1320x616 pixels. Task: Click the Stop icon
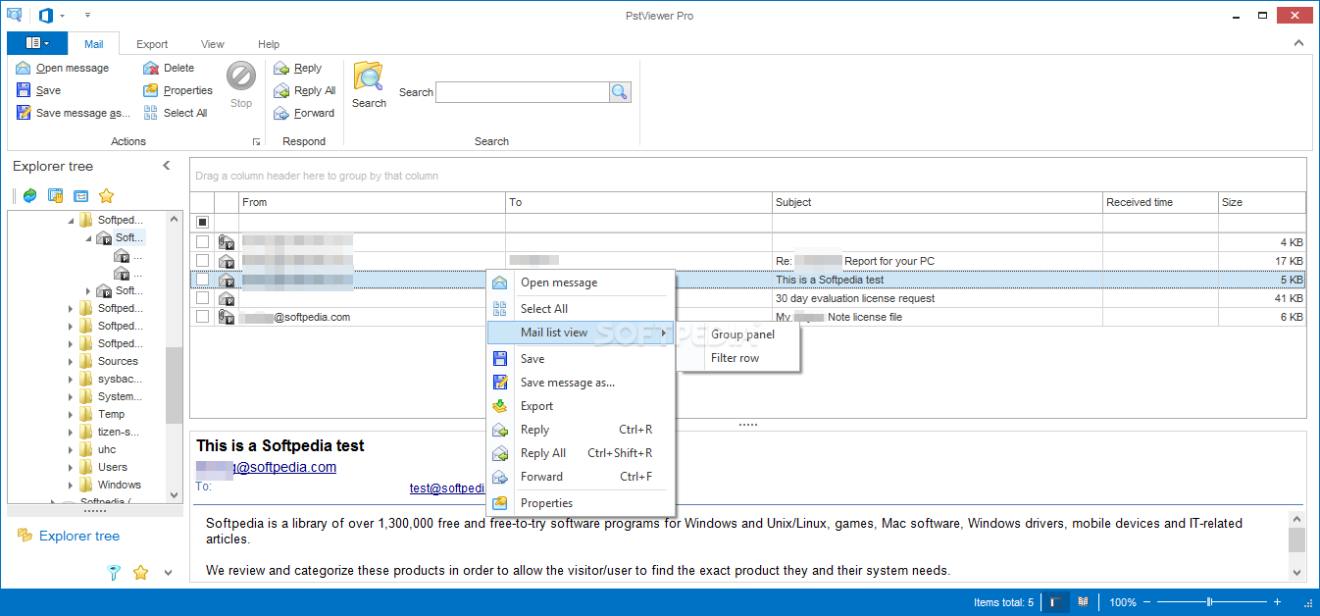[241, 77]
